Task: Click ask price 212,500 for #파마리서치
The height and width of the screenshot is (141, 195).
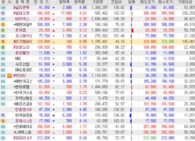Action: click(x=150, y=138)
